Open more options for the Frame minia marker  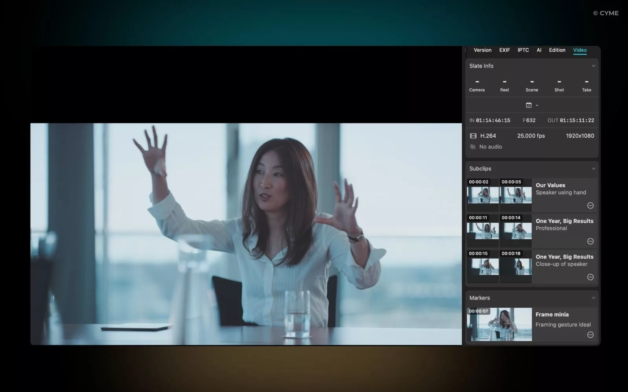point(590,335)
